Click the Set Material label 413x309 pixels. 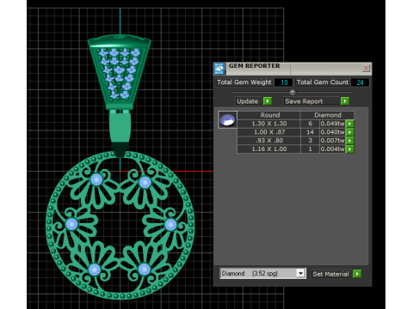coord(330,274)
